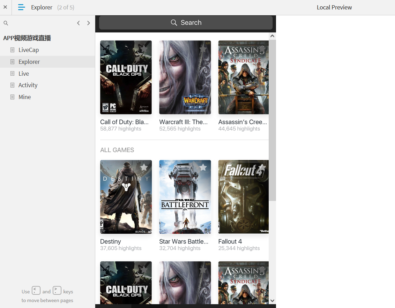This screenshot has height=308, width=395.
Task: Click the less-than key hint icon
Action: (36, 290)
